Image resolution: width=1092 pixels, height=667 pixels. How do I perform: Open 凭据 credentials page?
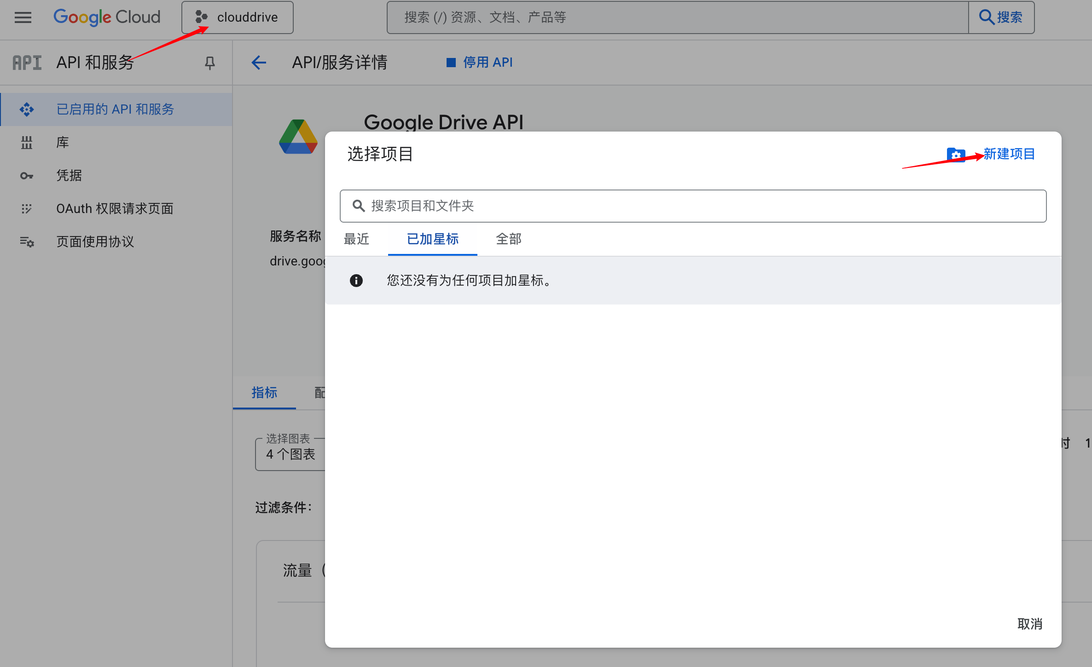tap(116, 176)
